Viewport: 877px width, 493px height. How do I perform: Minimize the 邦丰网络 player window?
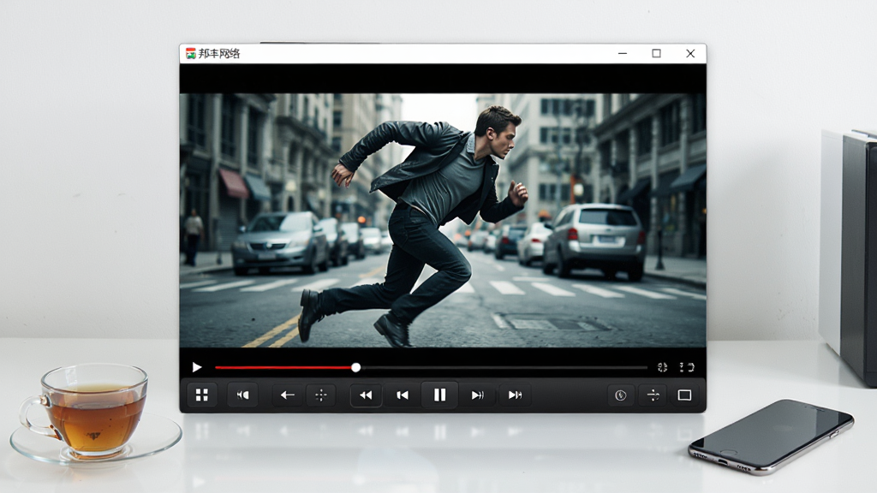point(623,53)
